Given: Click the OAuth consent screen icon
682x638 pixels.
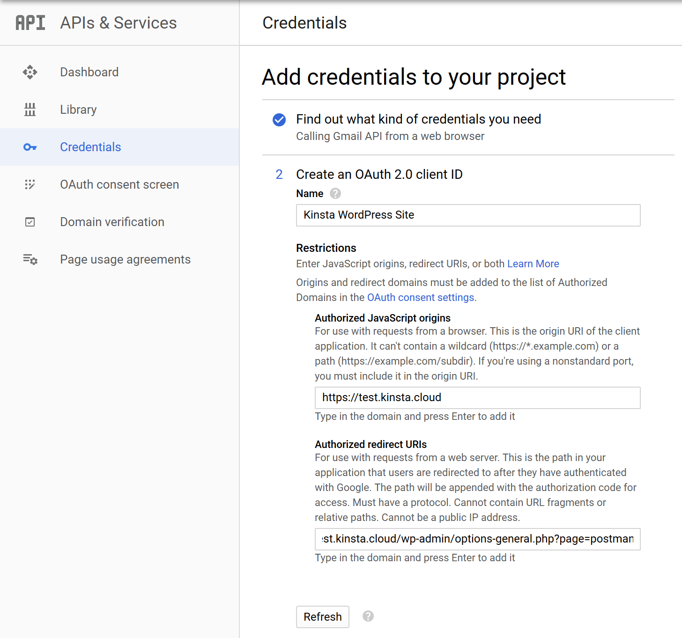Looking at the screenshot, I should click(x=30, y=184).
